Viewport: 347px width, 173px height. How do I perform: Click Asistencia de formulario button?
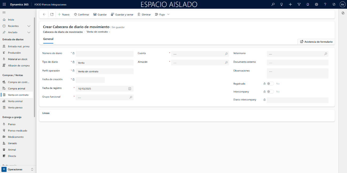pos(316,42)
